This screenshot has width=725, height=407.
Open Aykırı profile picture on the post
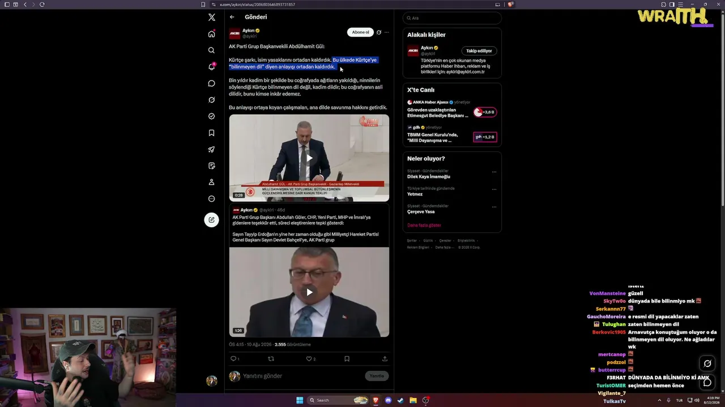pos(234,33)
